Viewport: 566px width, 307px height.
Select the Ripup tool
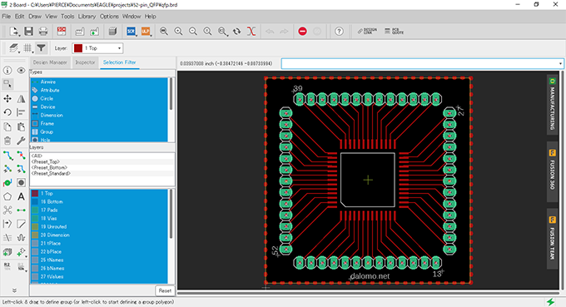tap(22, 156)
